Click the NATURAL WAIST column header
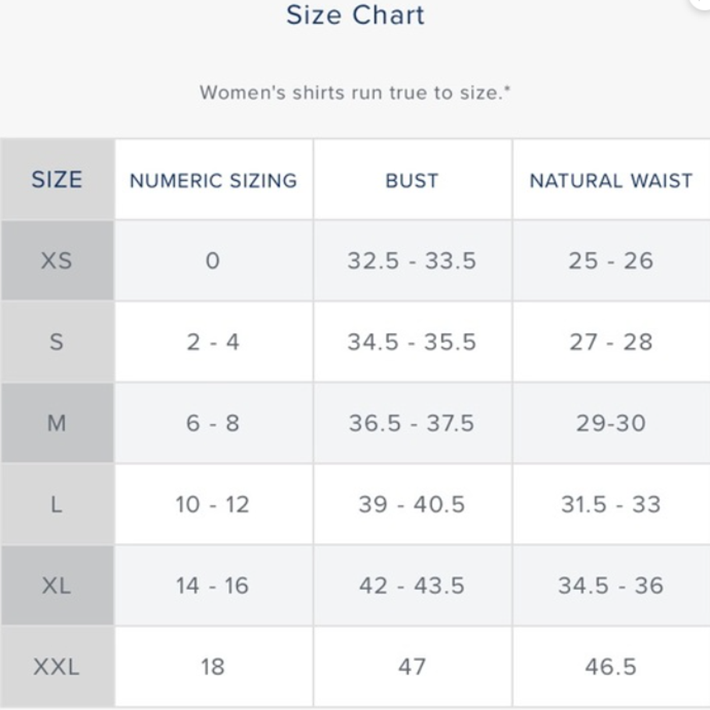Image resolution: width=710 pixels, height=710 pixels. pyautogui.click(x=611, y=181)
